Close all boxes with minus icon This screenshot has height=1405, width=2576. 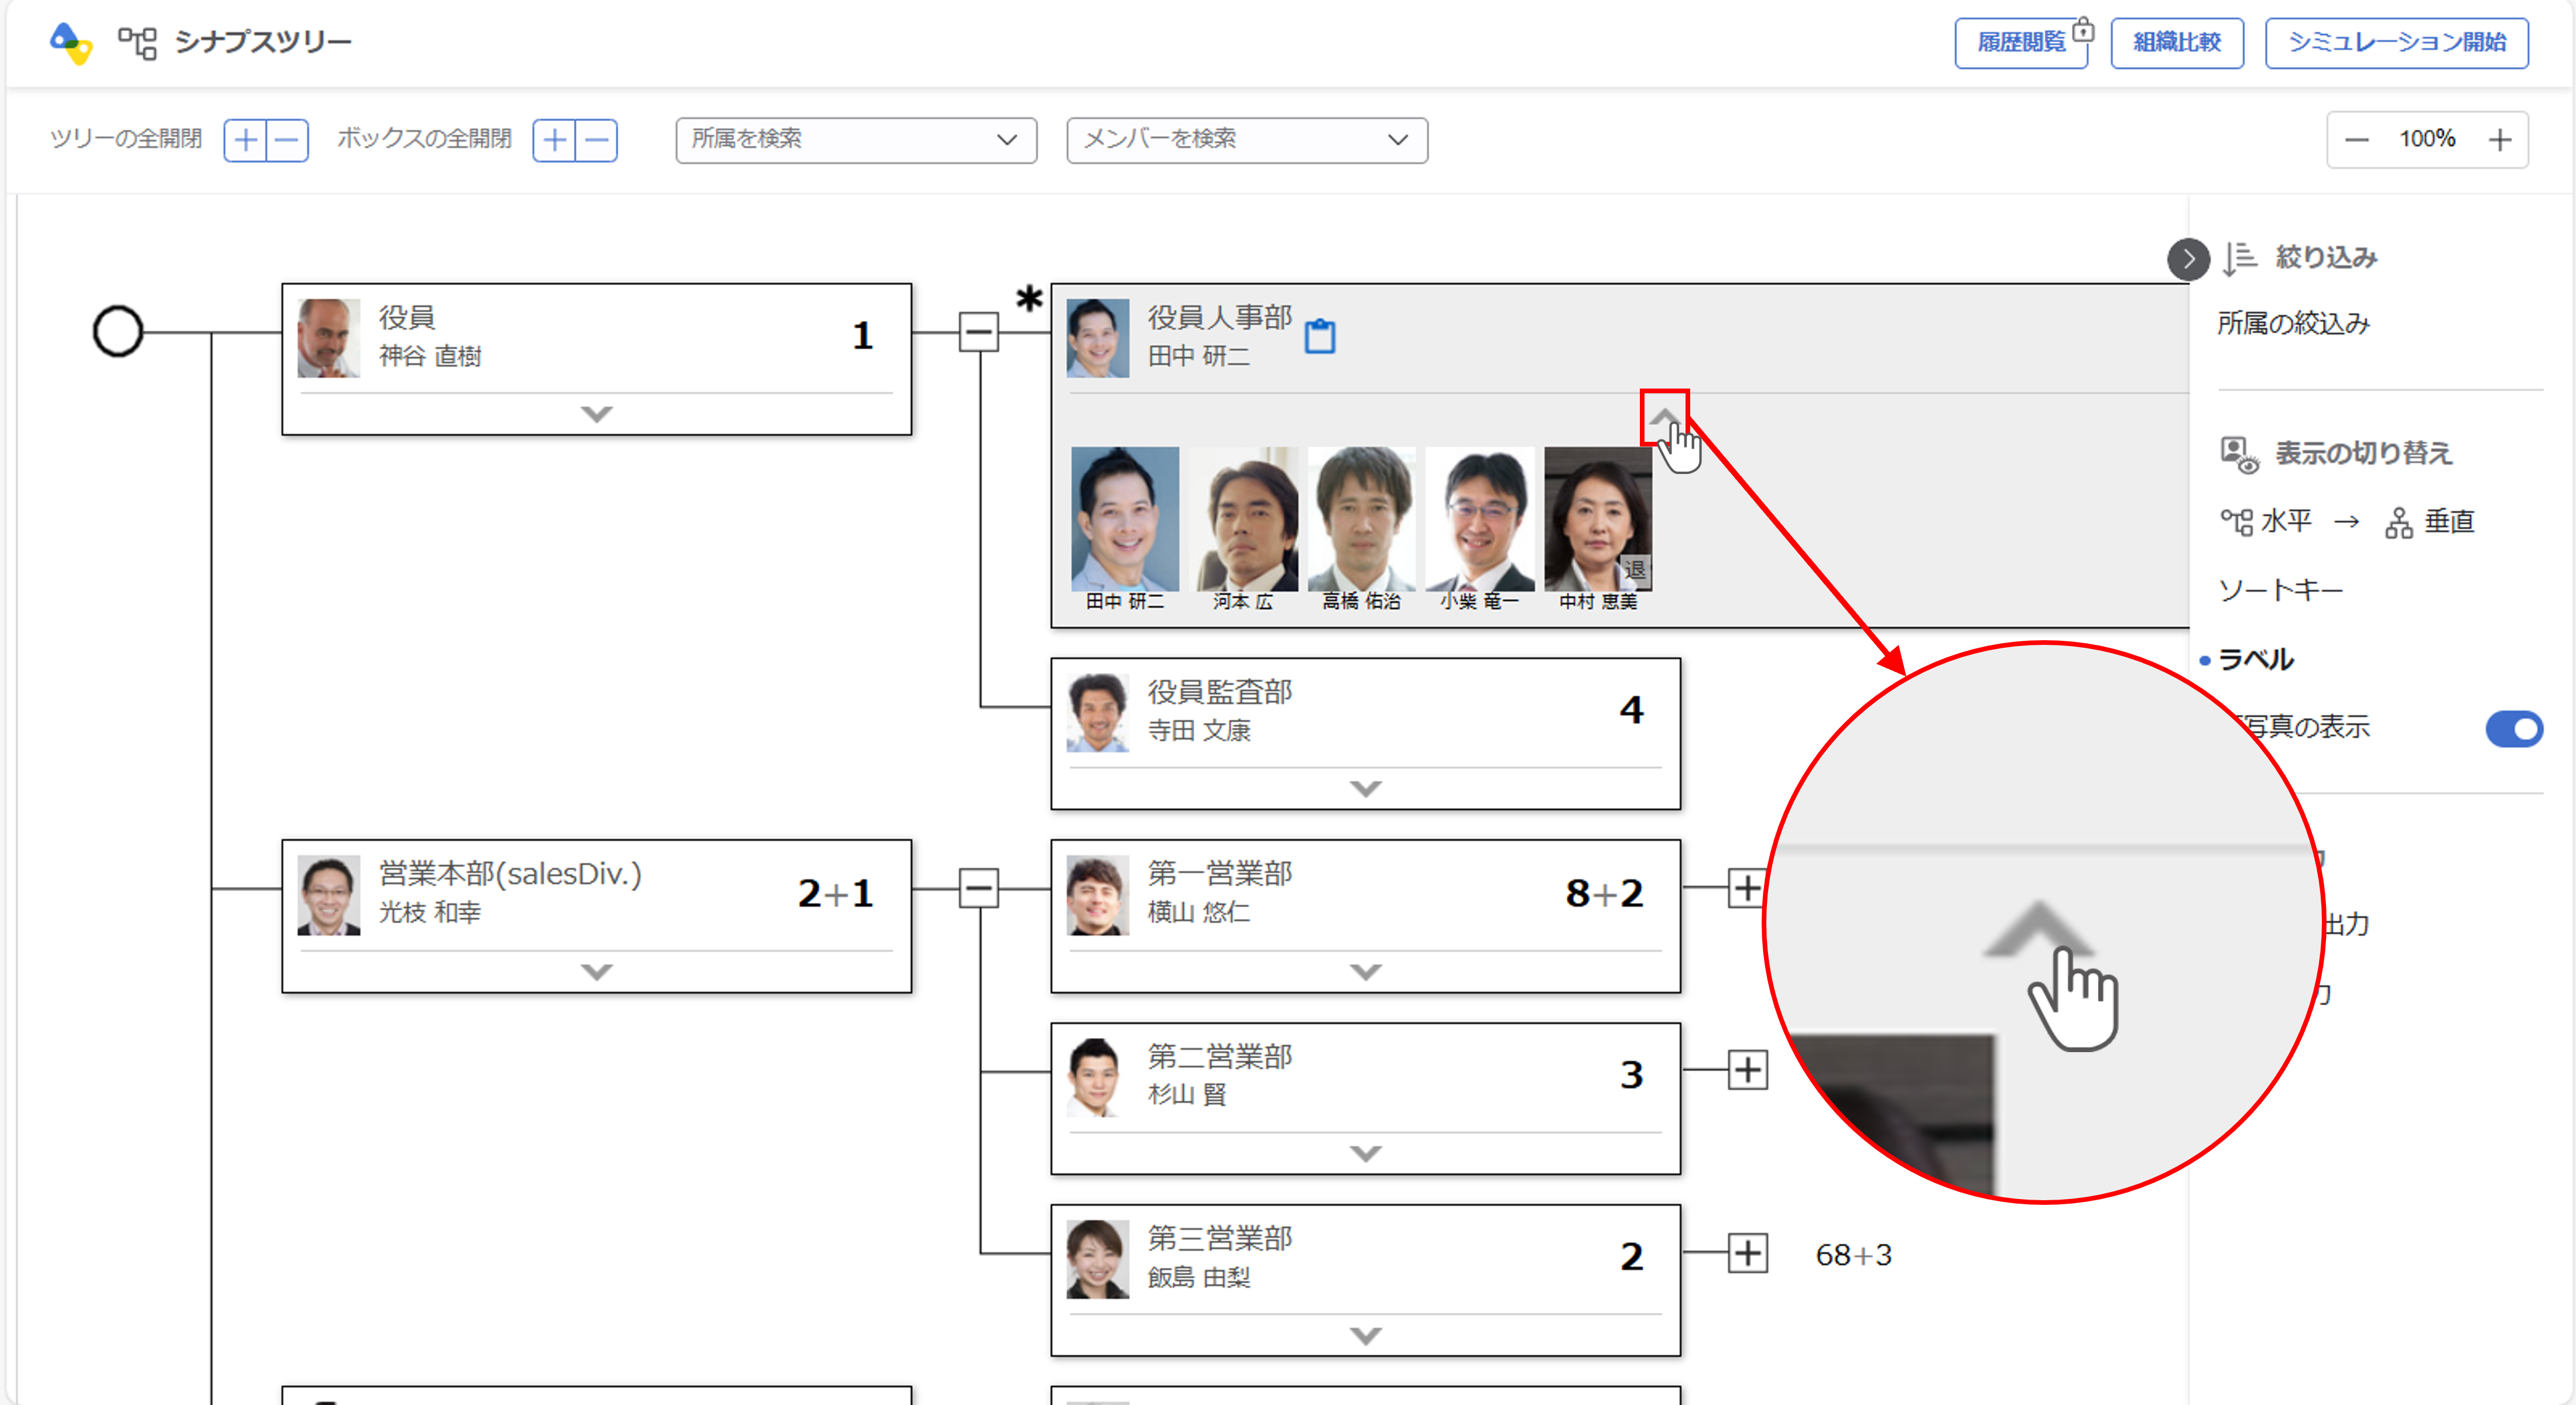[597, 140]
